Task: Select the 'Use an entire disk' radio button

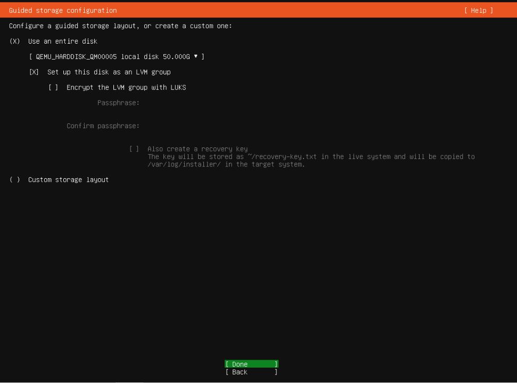Action: click(14, 41)
